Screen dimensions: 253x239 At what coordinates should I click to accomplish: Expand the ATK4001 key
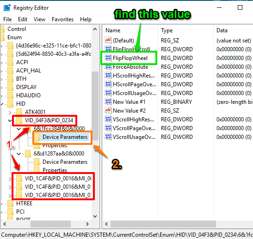pyautogui.click(x=10, y=112)
